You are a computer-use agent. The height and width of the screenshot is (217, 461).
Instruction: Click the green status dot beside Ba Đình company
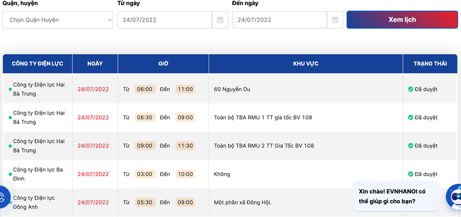[x=10, y=174]
